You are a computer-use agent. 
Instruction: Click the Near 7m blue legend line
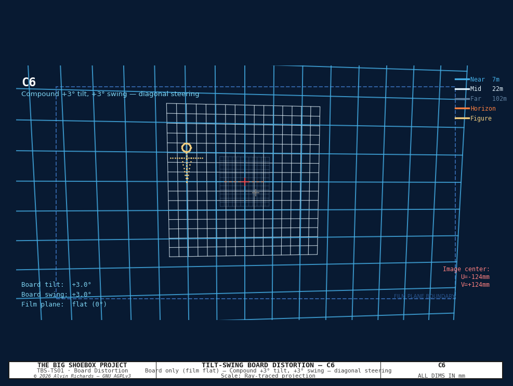pos(462,79)
